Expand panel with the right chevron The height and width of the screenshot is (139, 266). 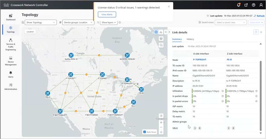[169, 32]
